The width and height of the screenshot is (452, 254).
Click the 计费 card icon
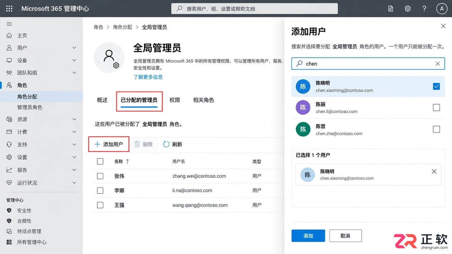click(x=9, y=132)
